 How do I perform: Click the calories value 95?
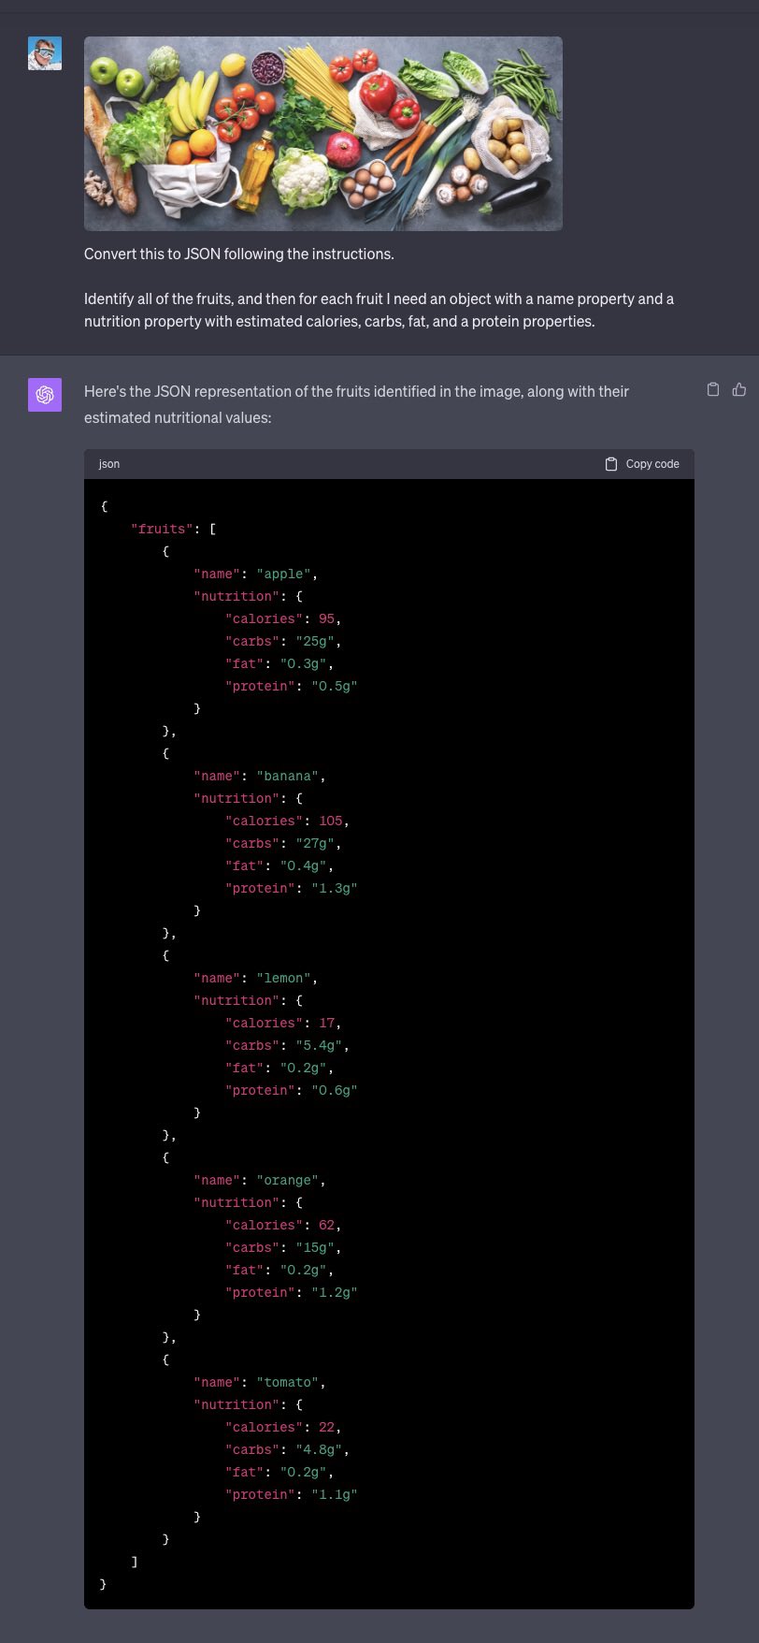click(x=326, y=618)
